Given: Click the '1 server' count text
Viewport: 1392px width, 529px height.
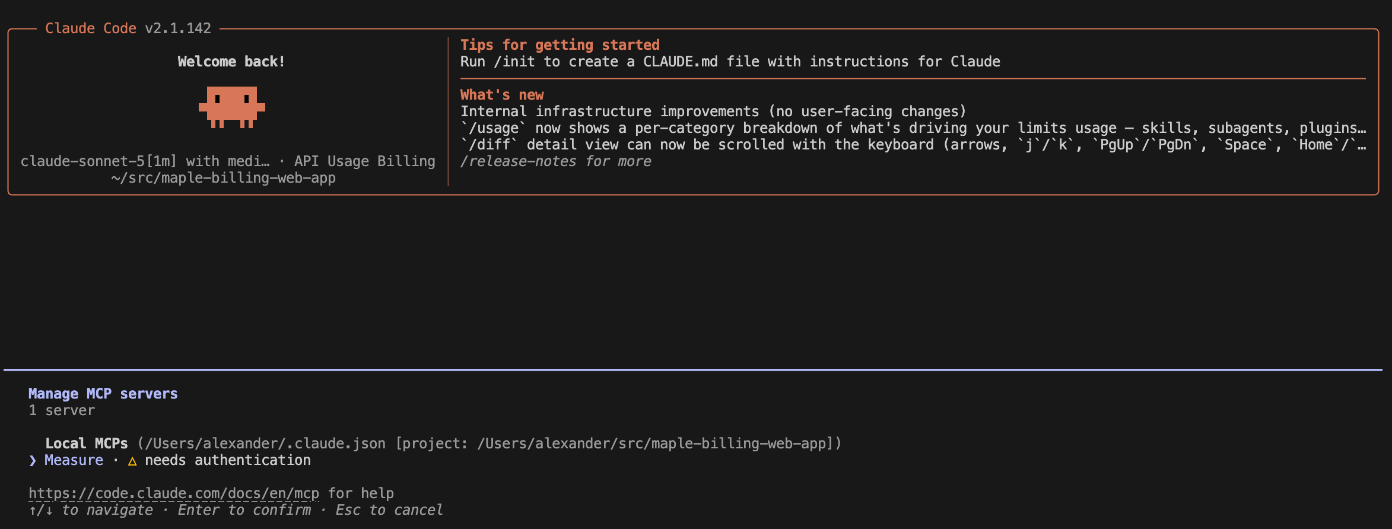Looking at the screenshot, I should pos(62,410).
